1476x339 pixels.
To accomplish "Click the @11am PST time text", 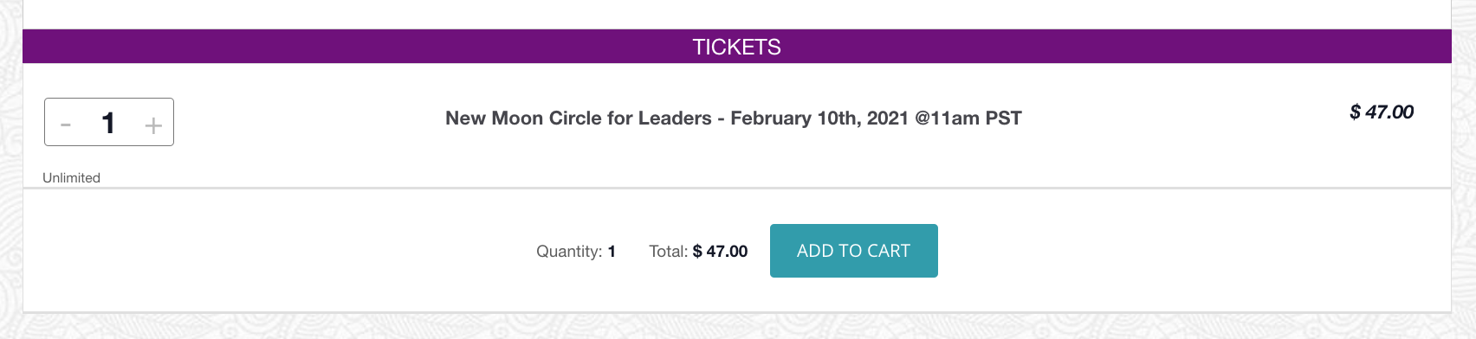I will [968, 118].
